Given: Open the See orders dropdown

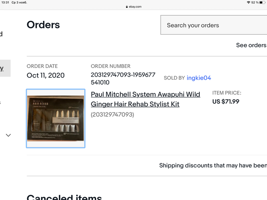Looking at the screenshot, I should [x=251, y=45].
